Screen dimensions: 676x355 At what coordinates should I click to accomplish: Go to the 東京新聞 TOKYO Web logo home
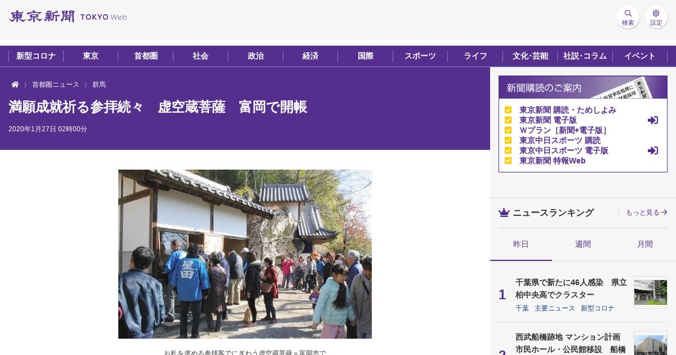(x=68, y=16)
